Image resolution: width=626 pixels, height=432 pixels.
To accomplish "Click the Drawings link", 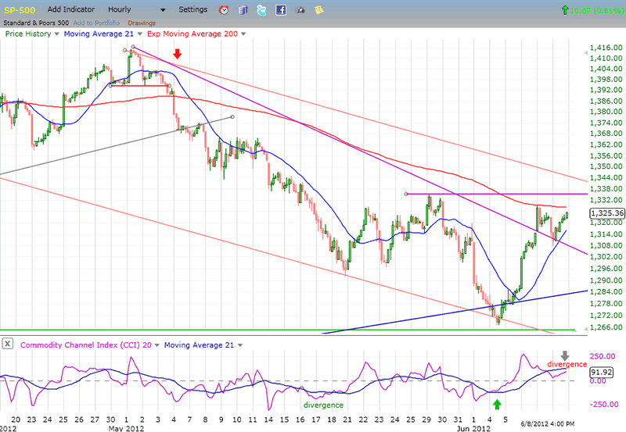I will coord(141,23).
